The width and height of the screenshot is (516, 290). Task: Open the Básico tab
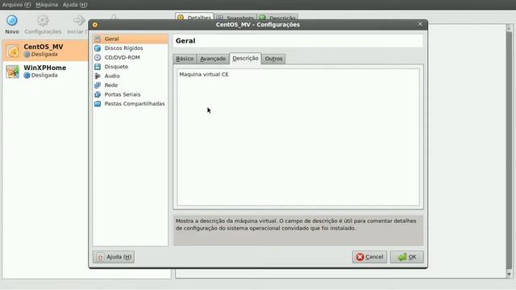tap(185, 59)
